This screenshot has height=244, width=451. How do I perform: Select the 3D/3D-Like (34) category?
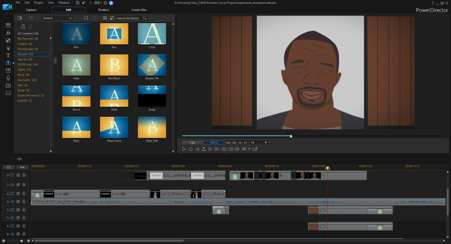[x=27, y=65]
